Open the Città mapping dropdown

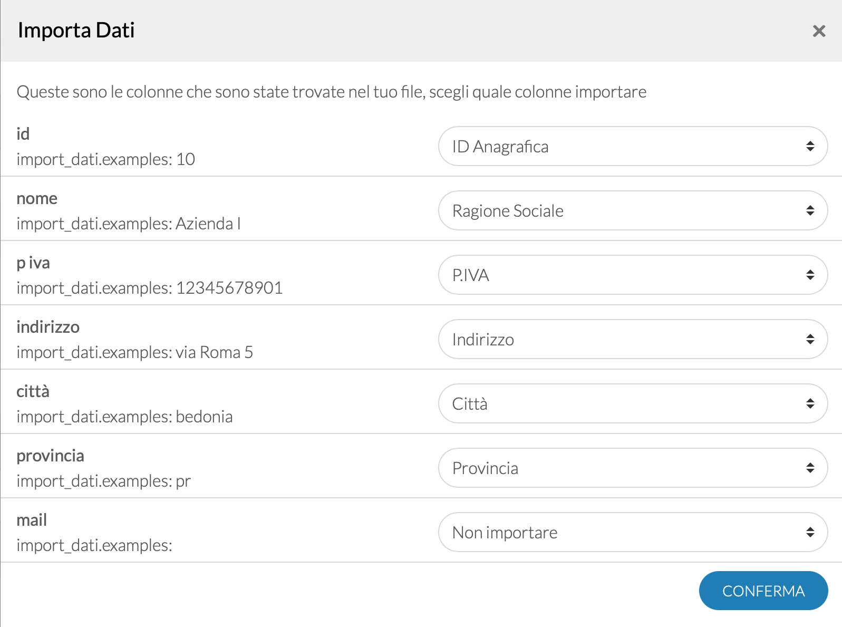[633, 403]
